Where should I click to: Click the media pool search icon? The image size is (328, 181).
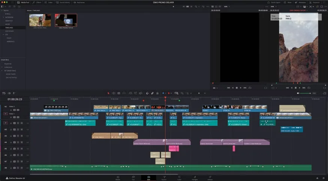pyautogui.click(x=196, y=6)
